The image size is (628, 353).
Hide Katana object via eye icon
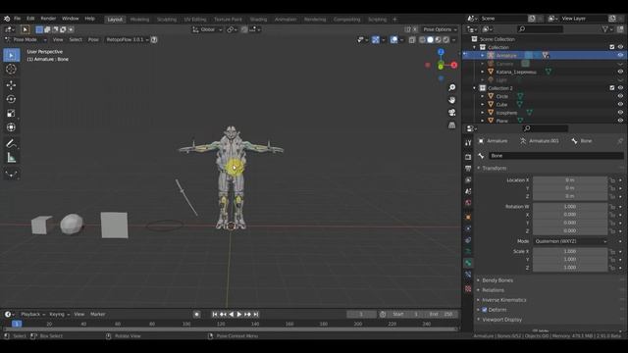click(x=620, y=72)
